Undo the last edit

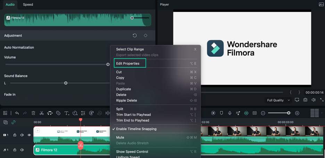coord(17,113)
